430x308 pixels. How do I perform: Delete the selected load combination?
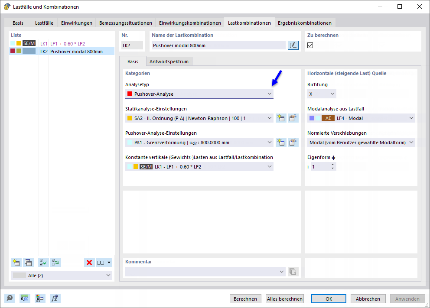(89, 263)
